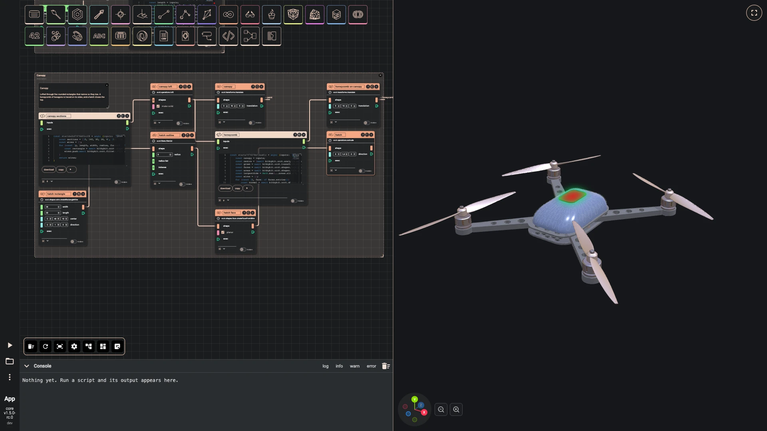Image resolution: width=767 pixels, height=431 pixels.
Task: Toggle Hidden switch on canopy sections node
Action: [x=117, y=182]
